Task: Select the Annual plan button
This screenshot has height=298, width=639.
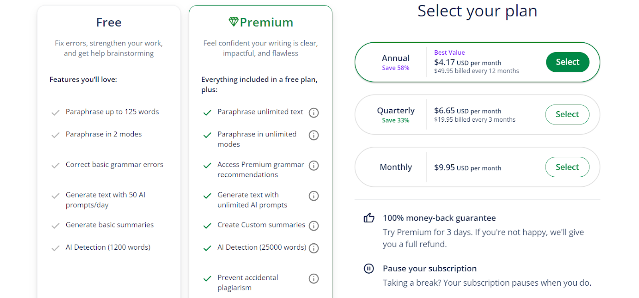Action: [567, 62]
